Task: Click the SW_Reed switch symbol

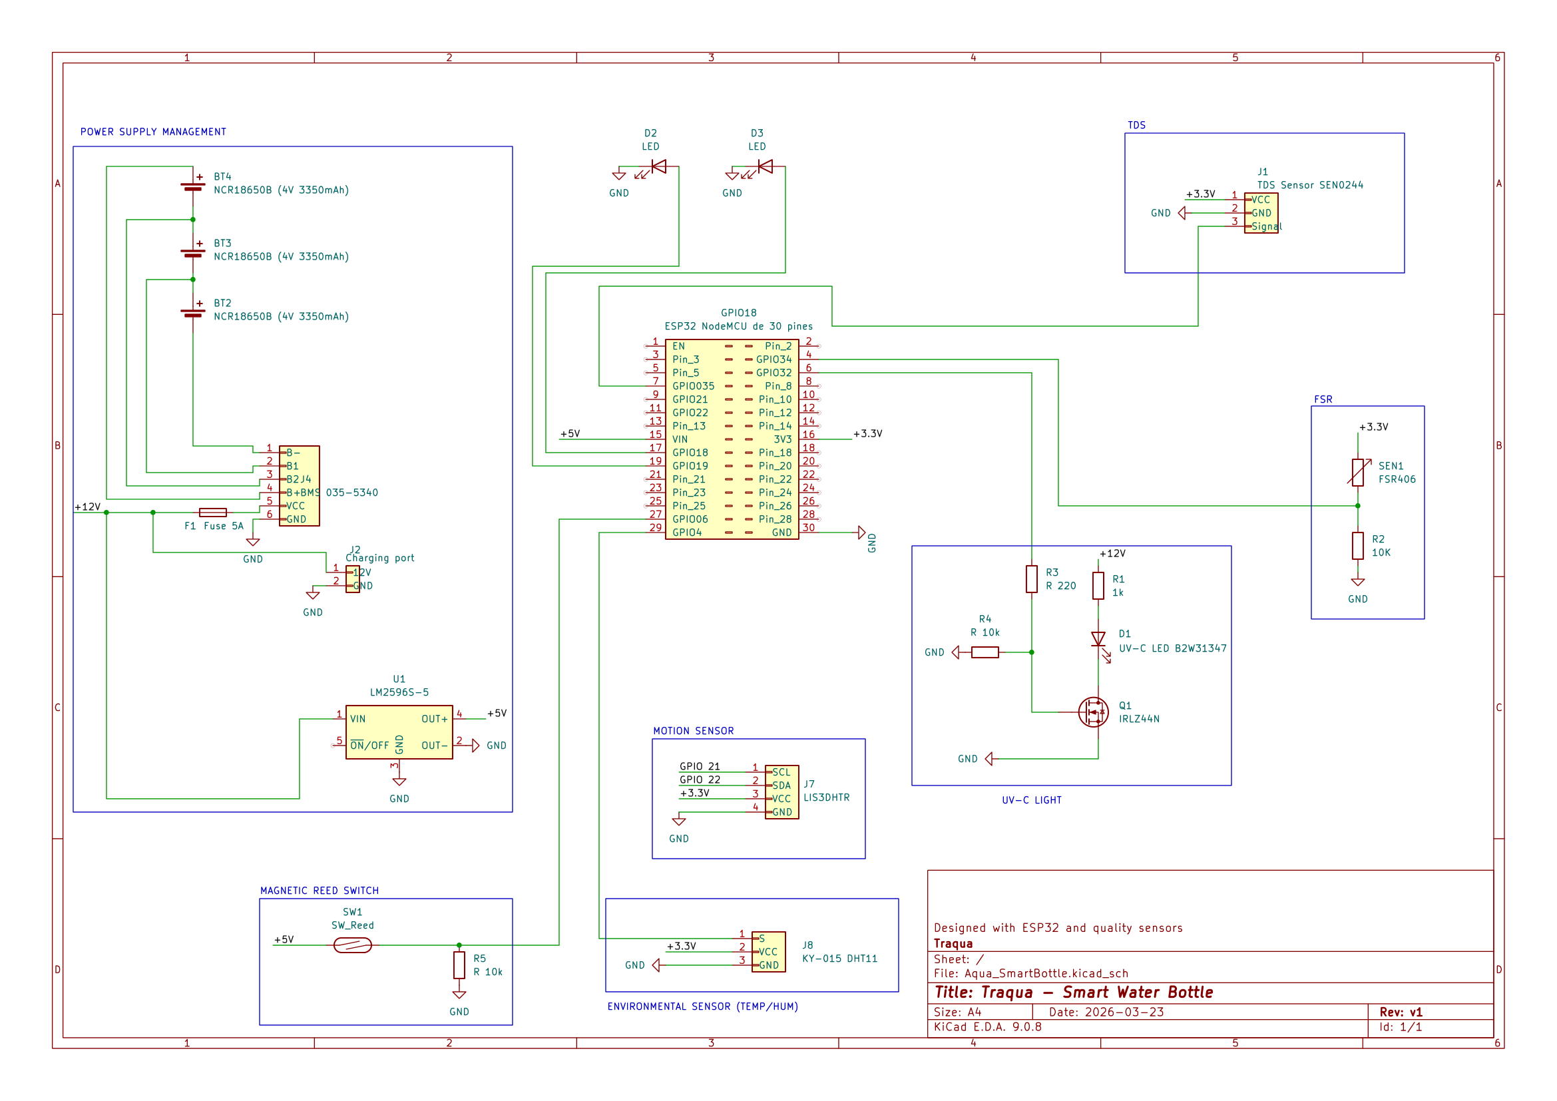Action: [x=353, y=945]
